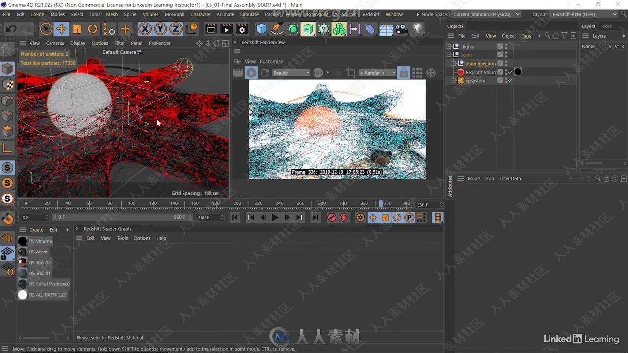Click the 360 F end frame field
Screen dimensions: 628x353
(210, 217)
